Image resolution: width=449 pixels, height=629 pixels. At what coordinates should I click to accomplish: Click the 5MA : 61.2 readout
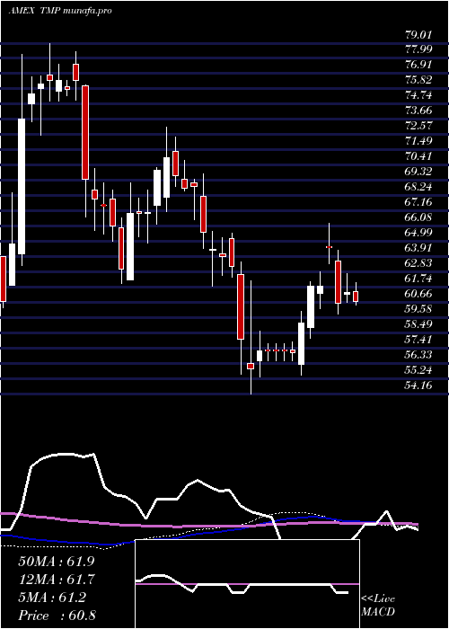coord(52,598)
